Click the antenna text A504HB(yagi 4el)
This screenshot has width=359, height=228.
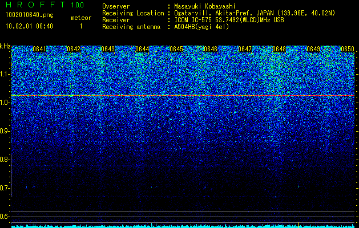(201, 27)
